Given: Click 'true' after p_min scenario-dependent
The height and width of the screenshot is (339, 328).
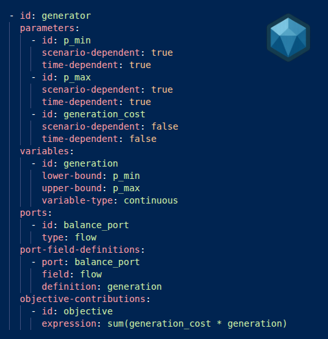Looking at the screenshot, I should tap(162, 53).
